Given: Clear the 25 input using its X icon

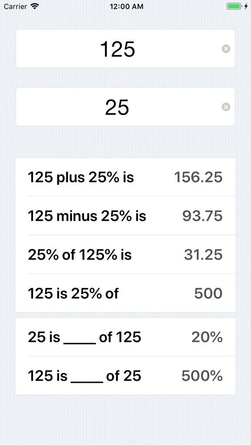Looking at the screenshot, I should point(226,107).
